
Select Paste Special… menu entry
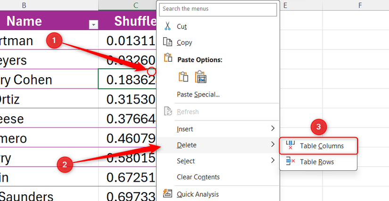click(x=218, y=94)
